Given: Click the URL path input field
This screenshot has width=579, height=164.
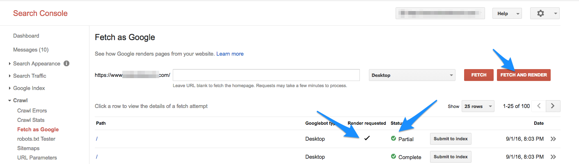Looking at the screenshot, I should (x=266, y=75).
